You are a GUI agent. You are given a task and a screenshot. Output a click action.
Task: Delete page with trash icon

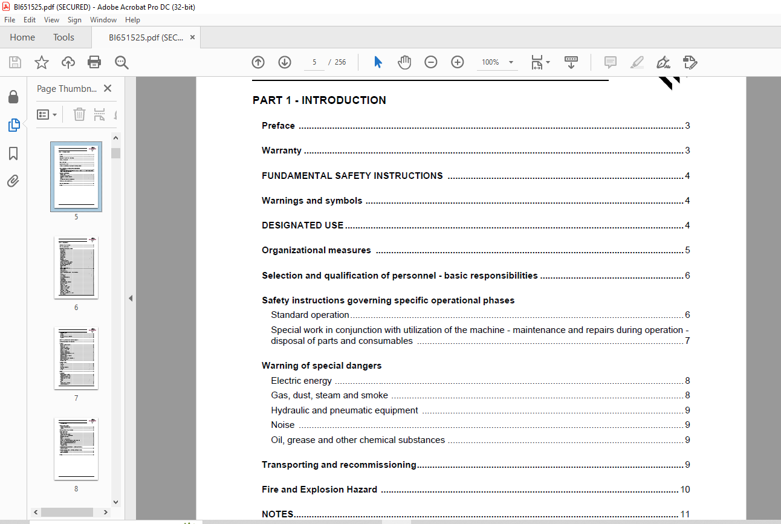(x=79, y=114)
